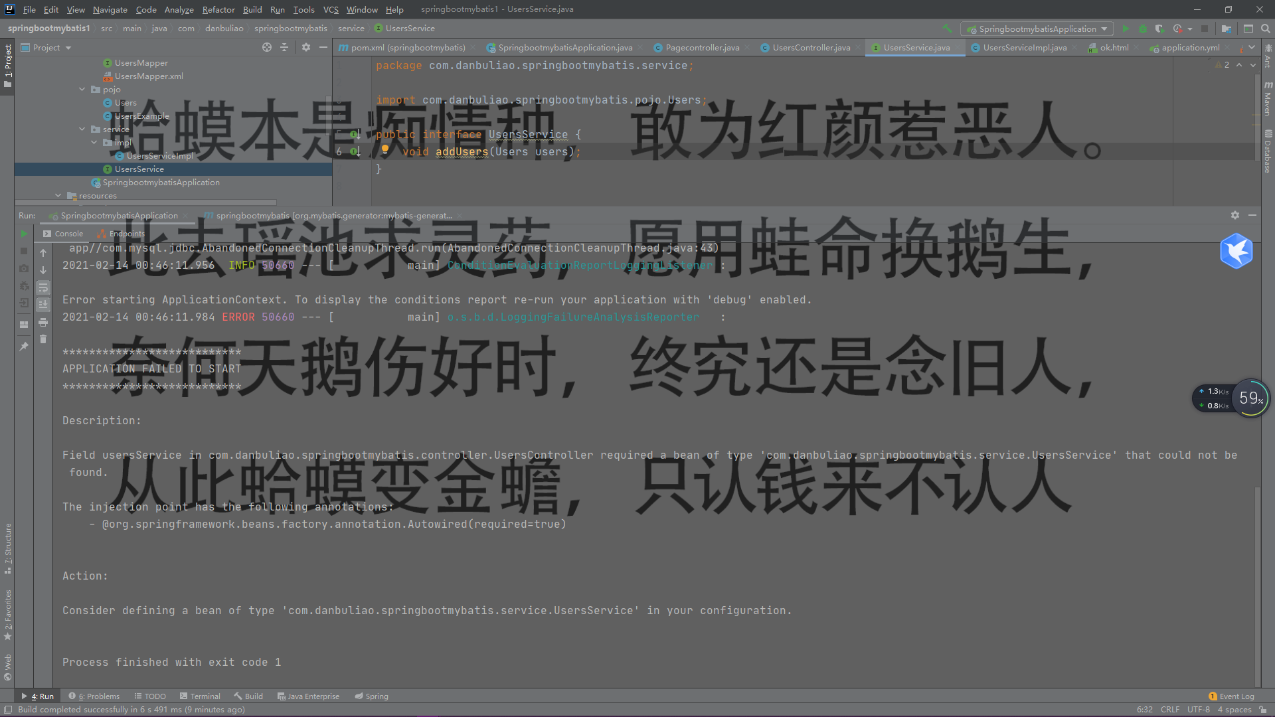Open the SpringbootmybatisApplication run configuration dropdown
Image resolution: width=1275 pixels, height=717 pixels.
1036,29
